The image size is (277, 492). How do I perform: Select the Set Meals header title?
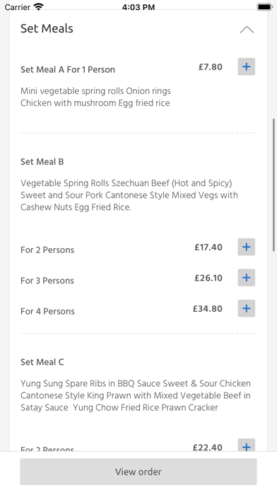click(x=47, y=28)
